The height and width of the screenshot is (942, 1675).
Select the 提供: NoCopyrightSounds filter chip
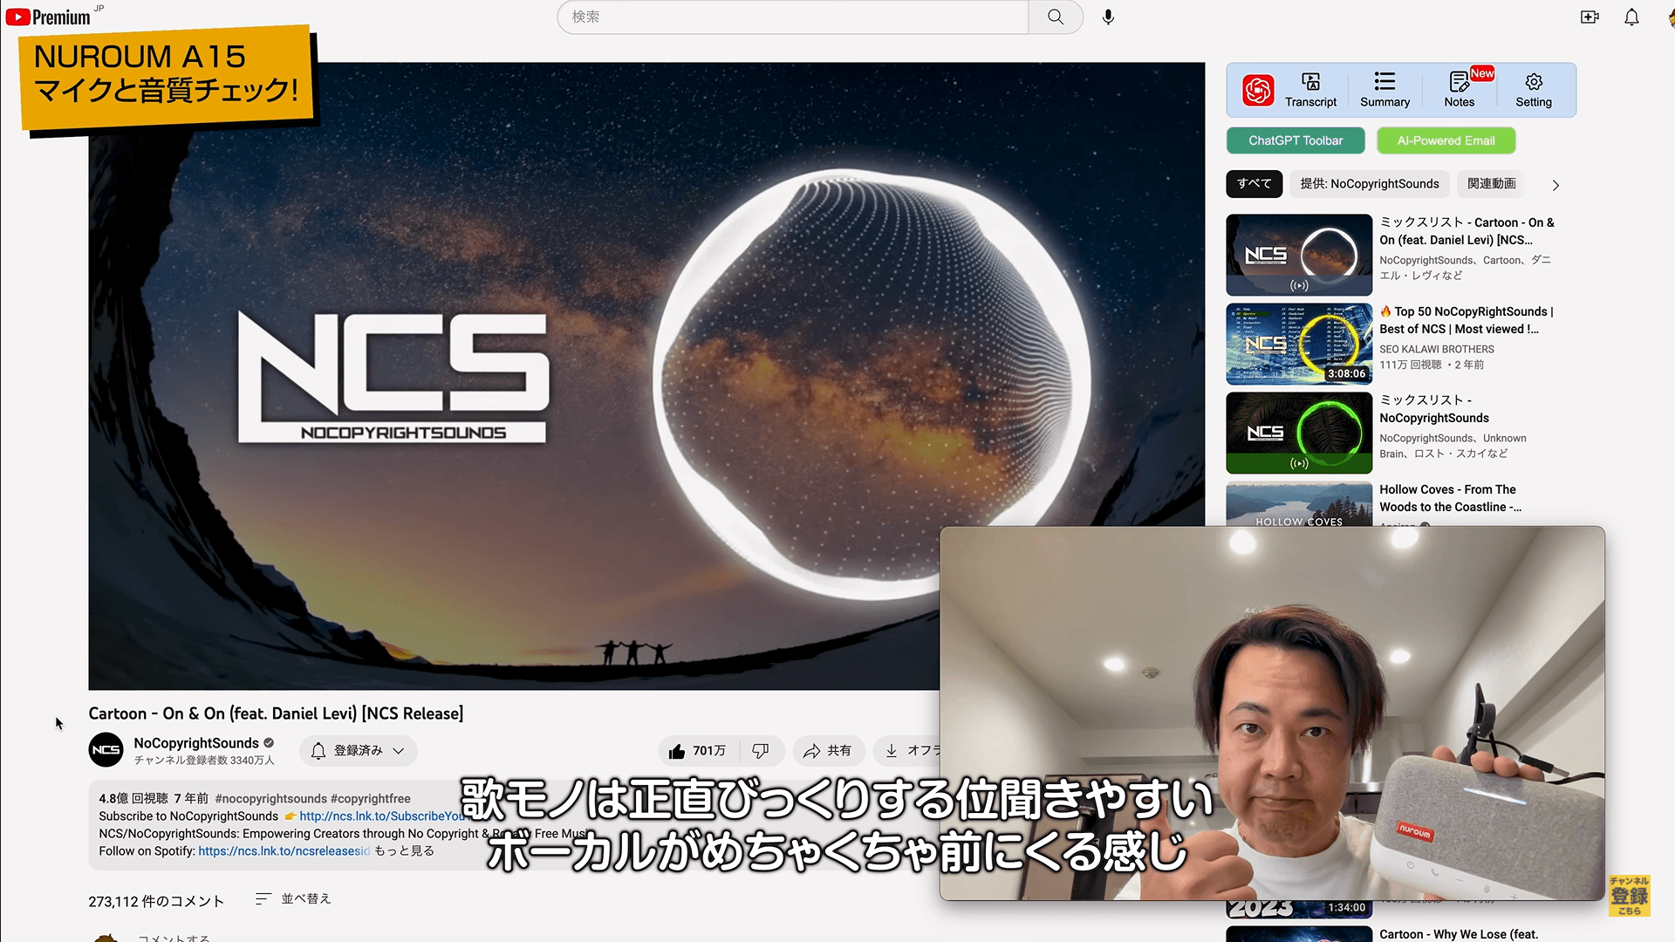[x=1370, y=184]
